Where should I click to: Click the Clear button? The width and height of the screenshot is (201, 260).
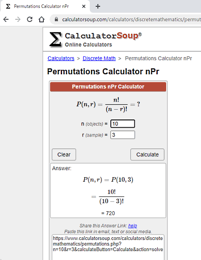[64, 154]
